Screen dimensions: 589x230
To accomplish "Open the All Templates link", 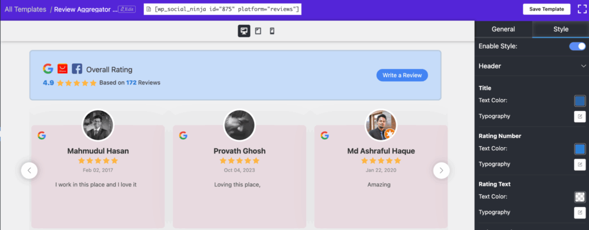I will point(25,9).
